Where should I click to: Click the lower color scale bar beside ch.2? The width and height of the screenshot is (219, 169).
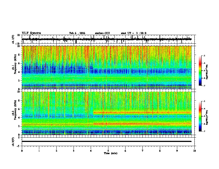click(200, 116)
